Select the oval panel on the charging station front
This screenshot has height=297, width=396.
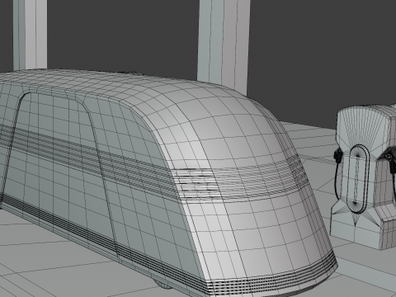tap(358, 179)
